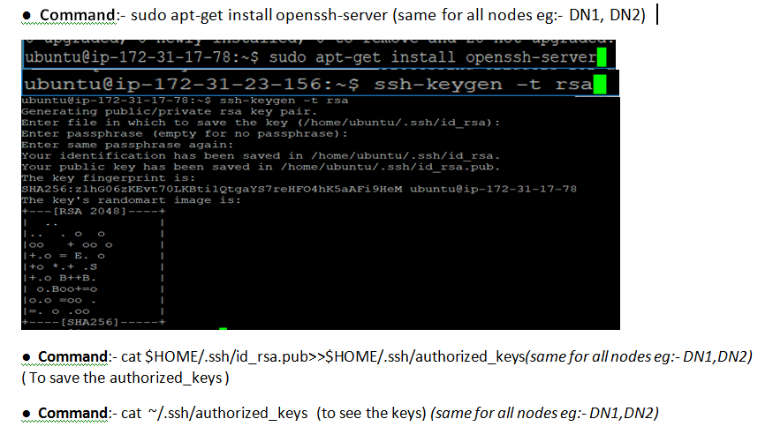Click the line "The key's randomart image is:"
The image size is (773, 434).
coord(131,200)
